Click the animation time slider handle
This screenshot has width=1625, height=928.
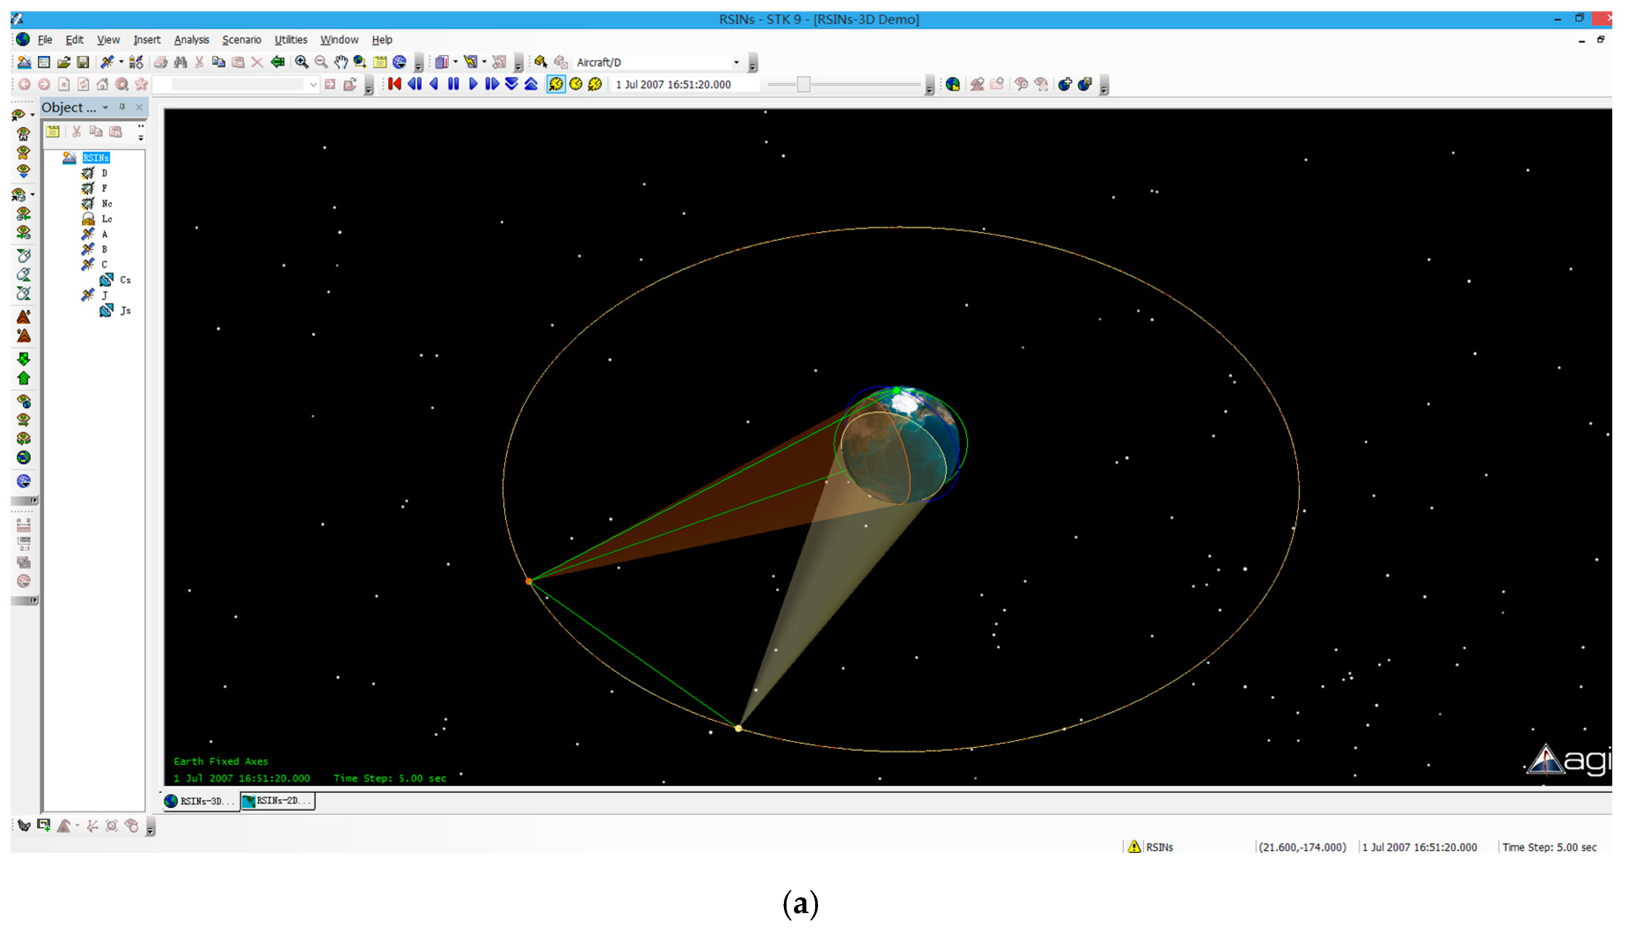point(803,84)
